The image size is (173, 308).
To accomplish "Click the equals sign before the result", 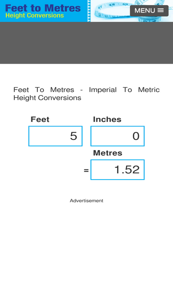I will click(86, 170).
